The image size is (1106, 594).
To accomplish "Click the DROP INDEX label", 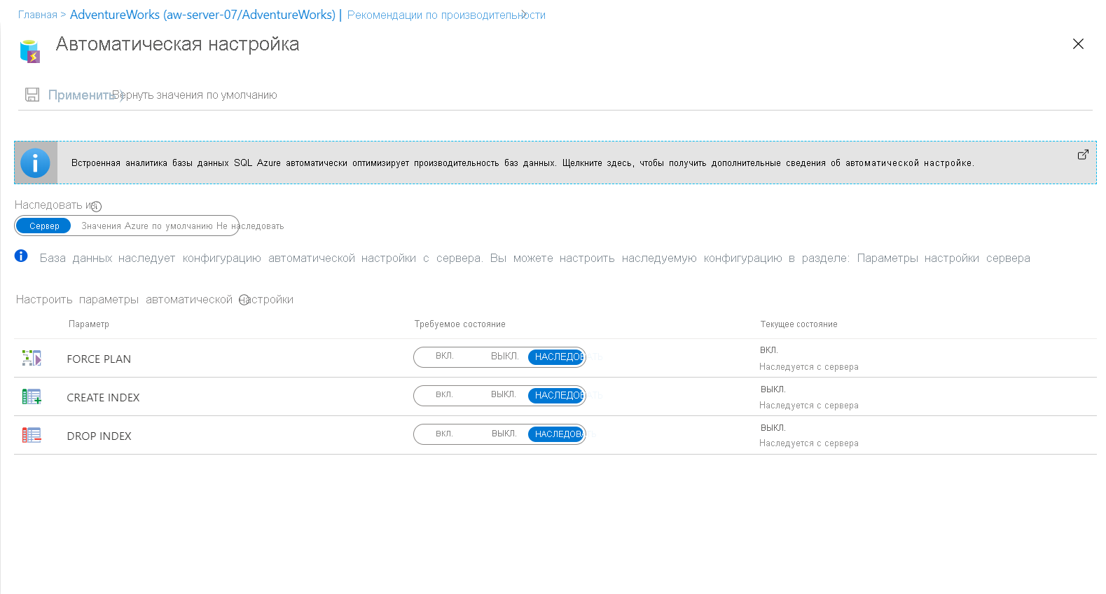I will [99, 436].
